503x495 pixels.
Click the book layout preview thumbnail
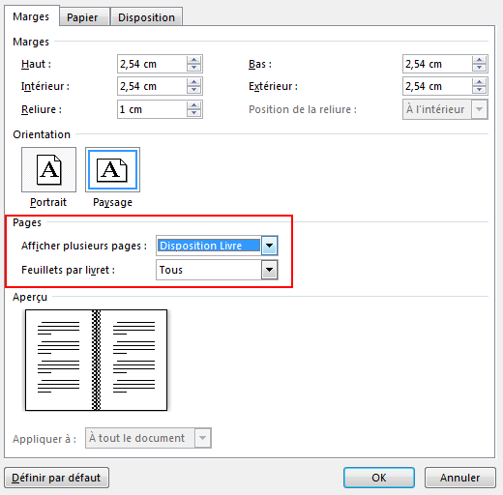tap(97, 360)
